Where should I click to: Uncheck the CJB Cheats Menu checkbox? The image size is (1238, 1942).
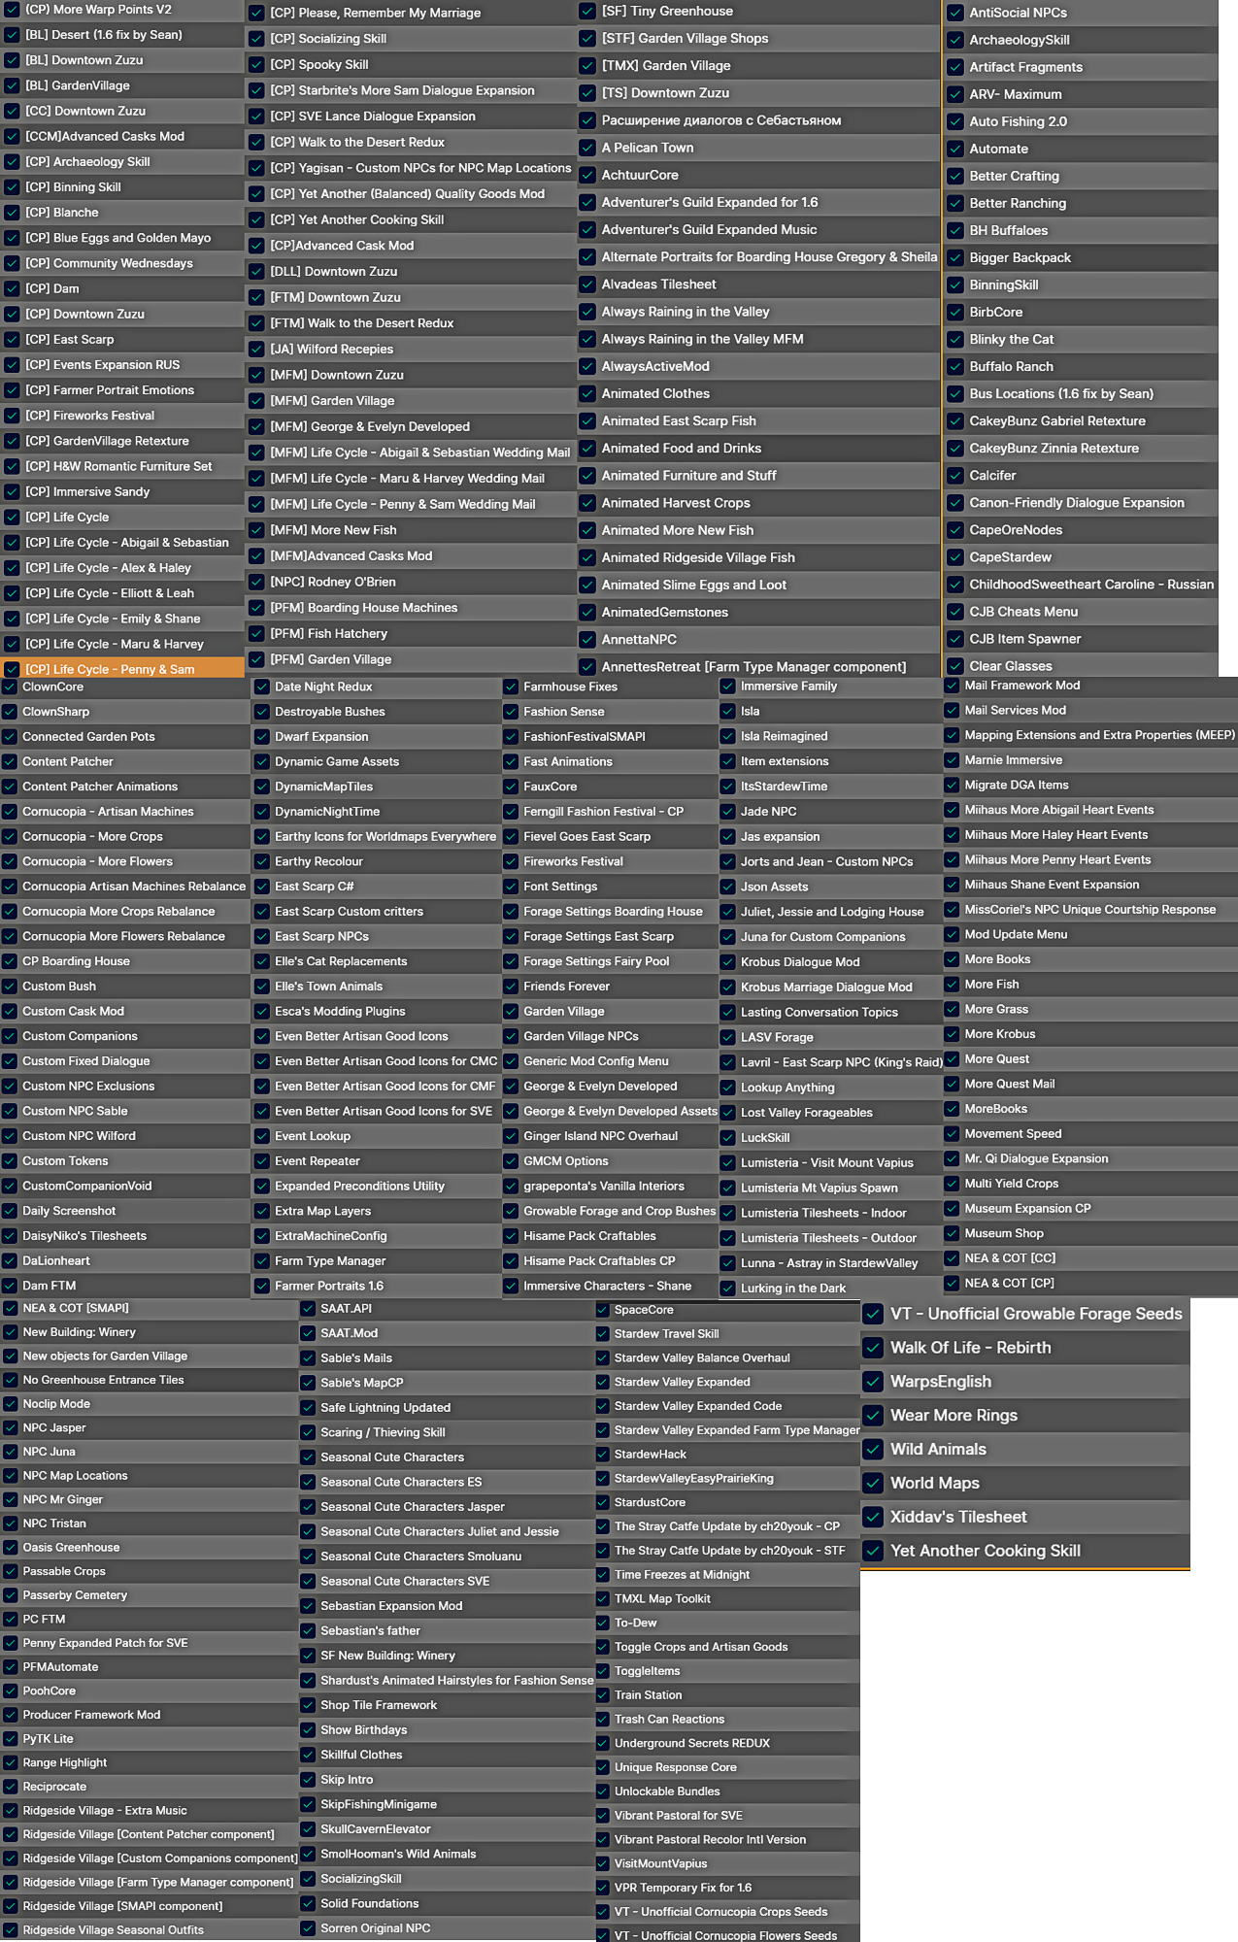(x=955, y=612)
